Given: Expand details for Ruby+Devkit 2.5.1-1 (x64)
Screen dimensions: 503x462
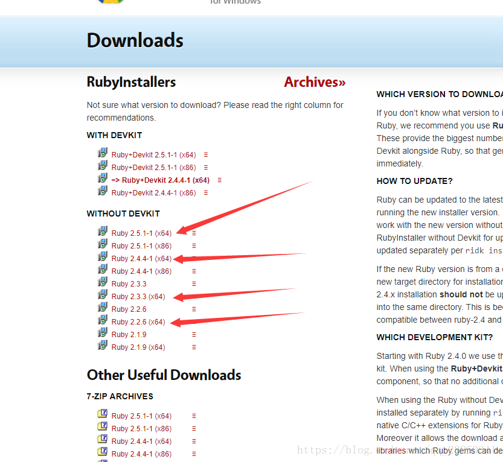Looking at the screenshot, I should [206, 155].
